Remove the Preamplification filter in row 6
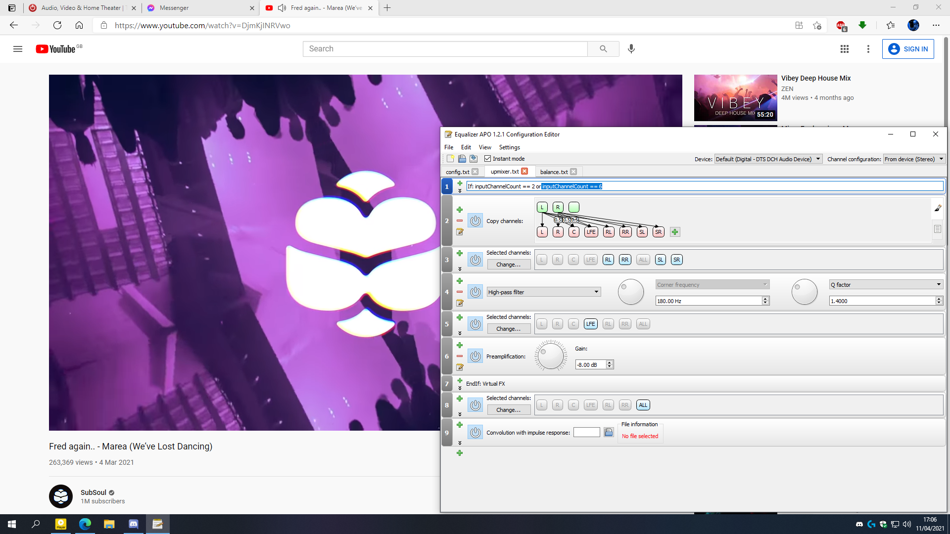 coord(460,356)
